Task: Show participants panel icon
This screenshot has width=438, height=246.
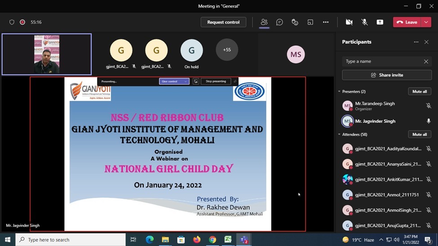Action: (x=264, y=22)
